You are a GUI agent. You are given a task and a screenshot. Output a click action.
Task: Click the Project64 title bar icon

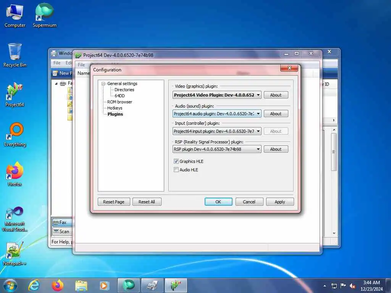click(x=78, y=55)
